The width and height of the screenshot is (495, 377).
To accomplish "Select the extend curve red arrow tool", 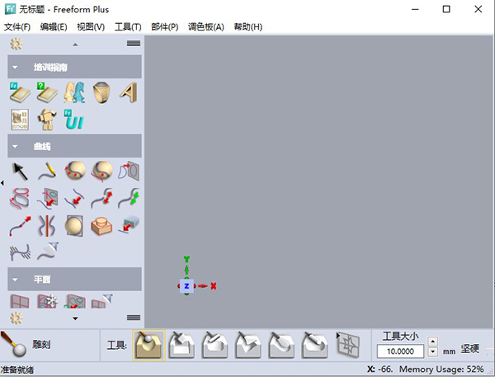I will [20, 225].
